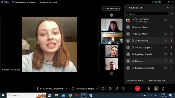Open the chat panel icon
175x98 pixels.
coord(163,88)
